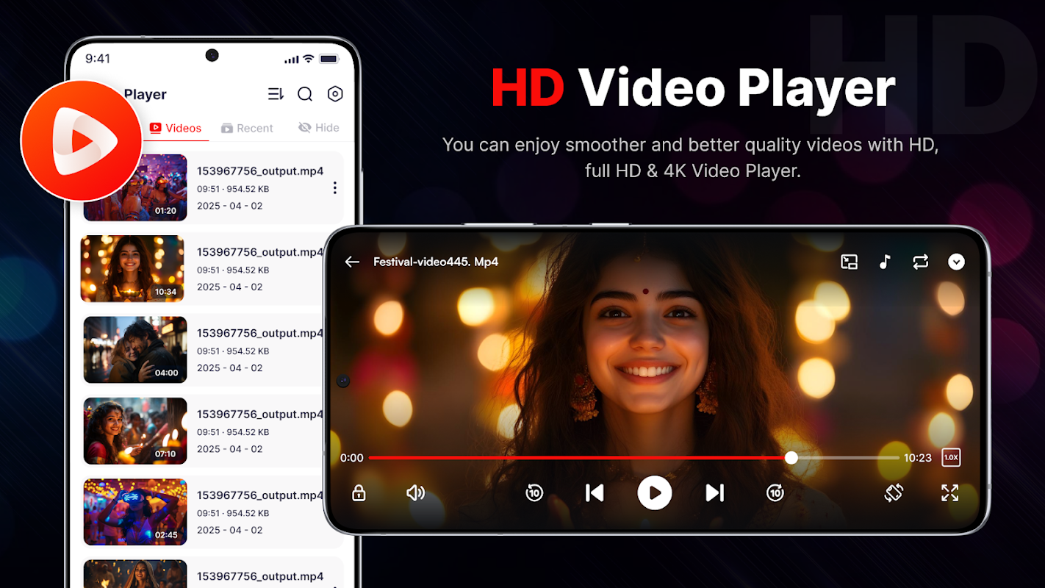
Task: Open the sort list icon in the phone header
Action: pyautogui.click(x=276, y=94)
